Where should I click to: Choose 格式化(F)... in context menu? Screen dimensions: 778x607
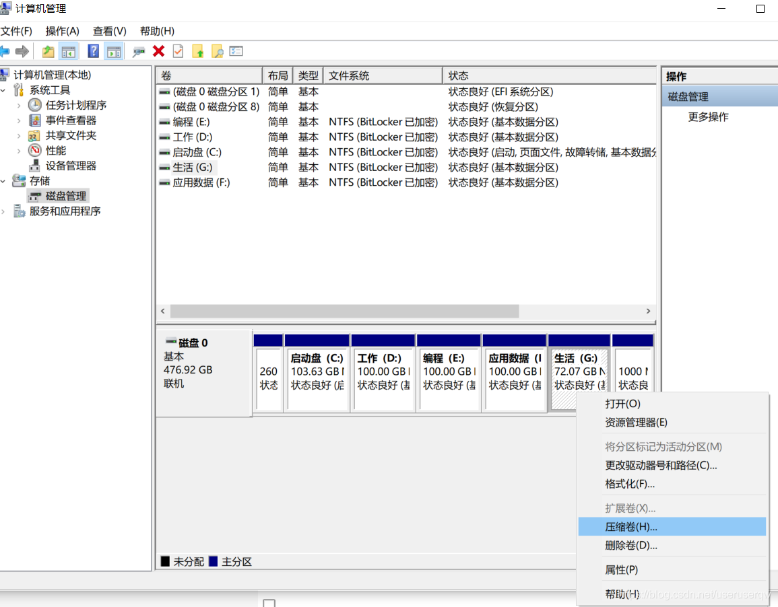tap(672, 484)
